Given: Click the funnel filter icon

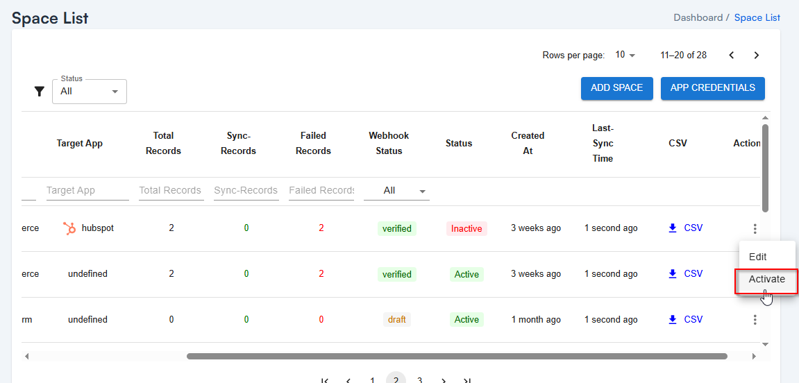Looking at the screenshot, I should pyautogui.click(x=40, y=92).
